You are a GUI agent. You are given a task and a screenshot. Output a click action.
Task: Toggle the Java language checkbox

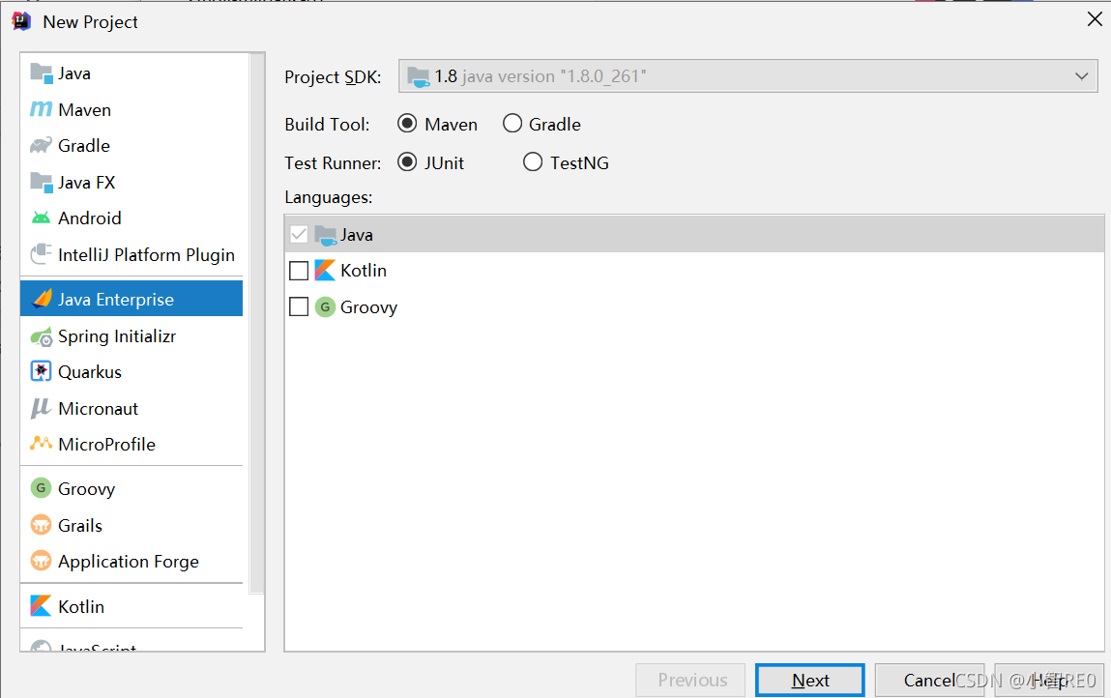[299, 235]
